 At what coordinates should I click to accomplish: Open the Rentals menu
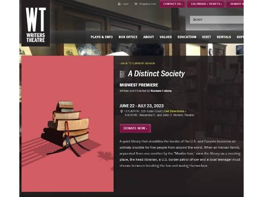coord(224,37)
